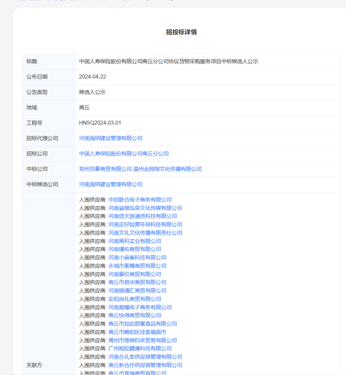The width and height of the screenshot is (346, 375).
Task: Open the 中国人寿保险股份有限公司商丘分公司 link
Action: coord(124,154)
